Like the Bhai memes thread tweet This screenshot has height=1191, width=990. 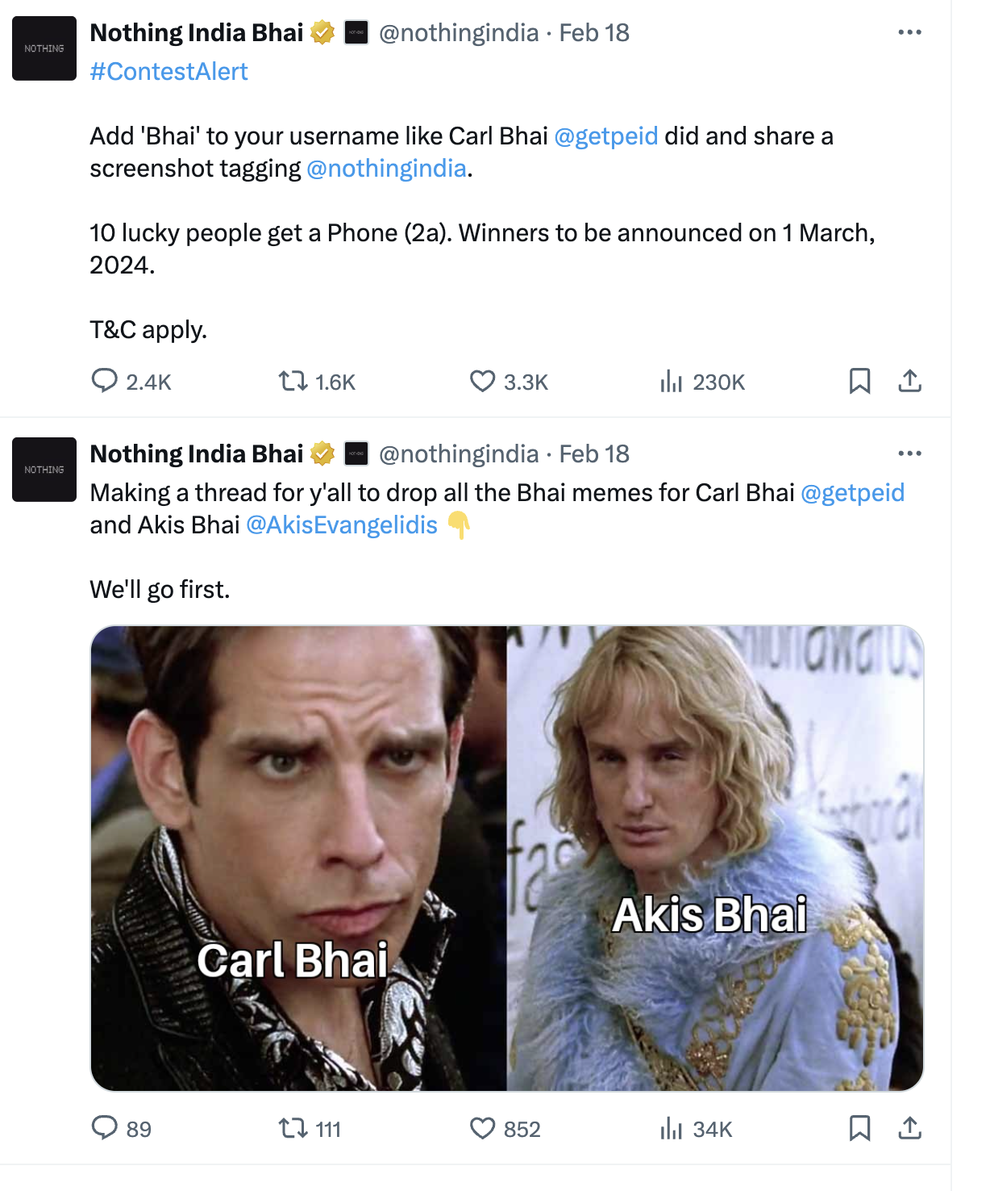click(482, 1128)
